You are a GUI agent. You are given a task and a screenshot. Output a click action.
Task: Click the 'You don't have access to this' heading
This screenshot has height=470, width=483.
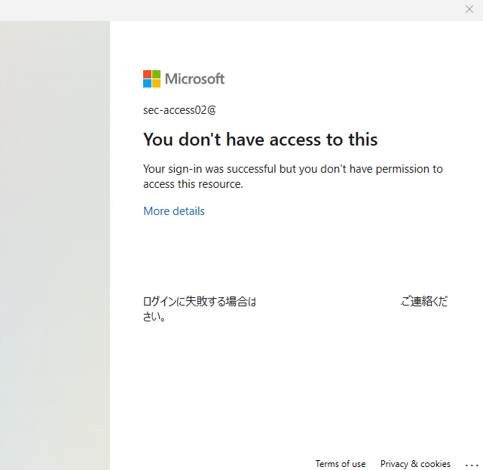coord(260,140)
